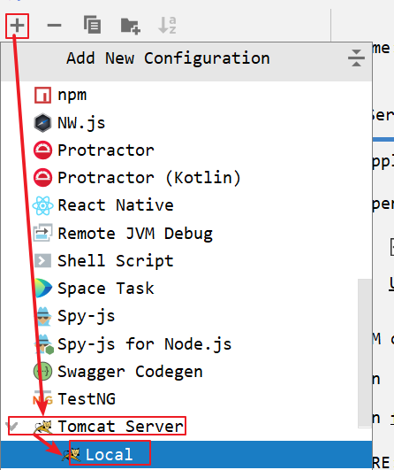Click the plus Add New Configuration button

click(17, 26)
